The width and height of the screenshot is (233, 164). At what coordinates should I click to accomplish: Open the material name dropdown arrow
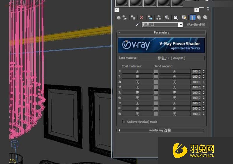pos(180,25)
